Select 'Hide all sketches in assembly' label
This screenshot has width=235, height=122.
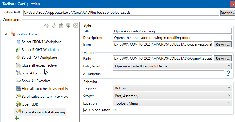click(45, 89)
